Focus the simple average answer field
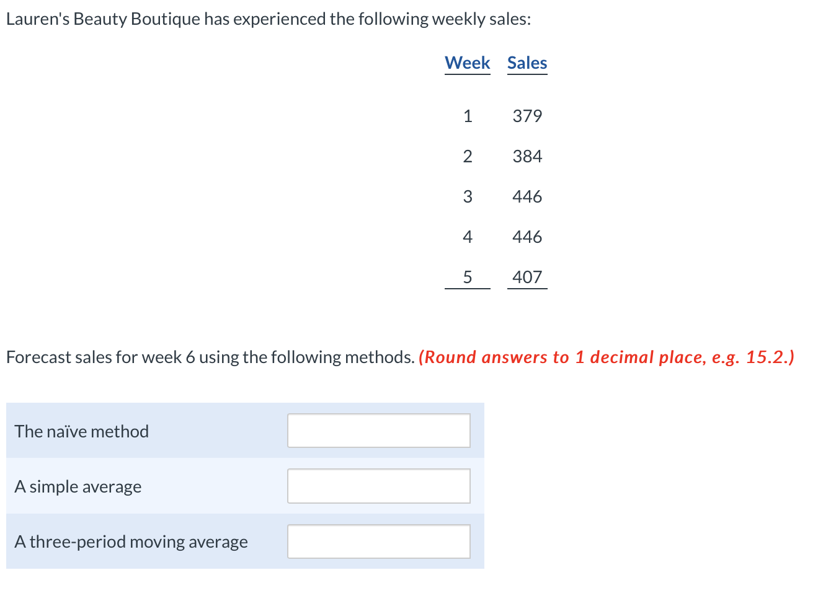Viewport: 836px width, 596px height. coord(379,486)
